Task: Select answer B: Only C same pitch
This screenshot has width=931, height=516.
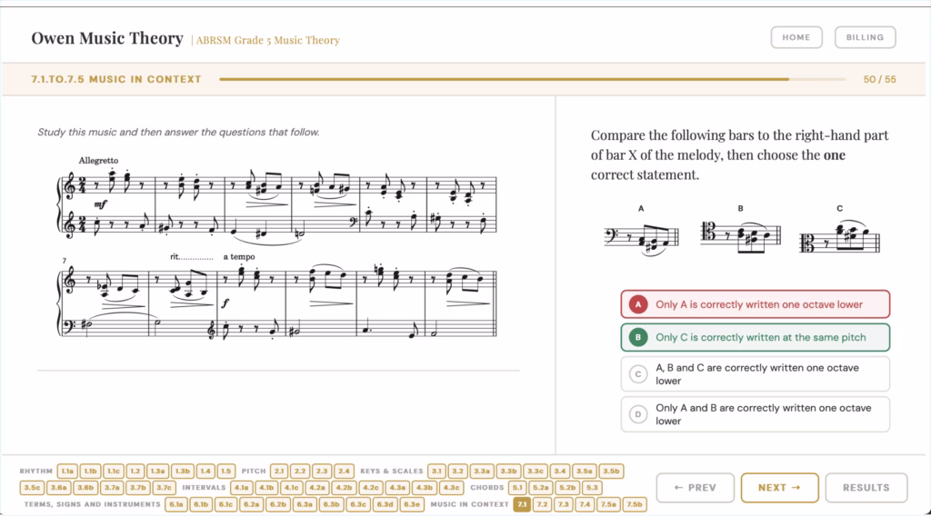Action: pyautogui.click(x=756, y=337)
